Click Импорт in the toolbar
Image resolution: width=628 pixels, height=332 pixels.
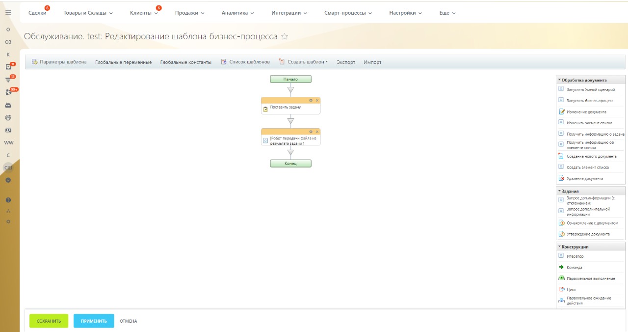(372, 62)
